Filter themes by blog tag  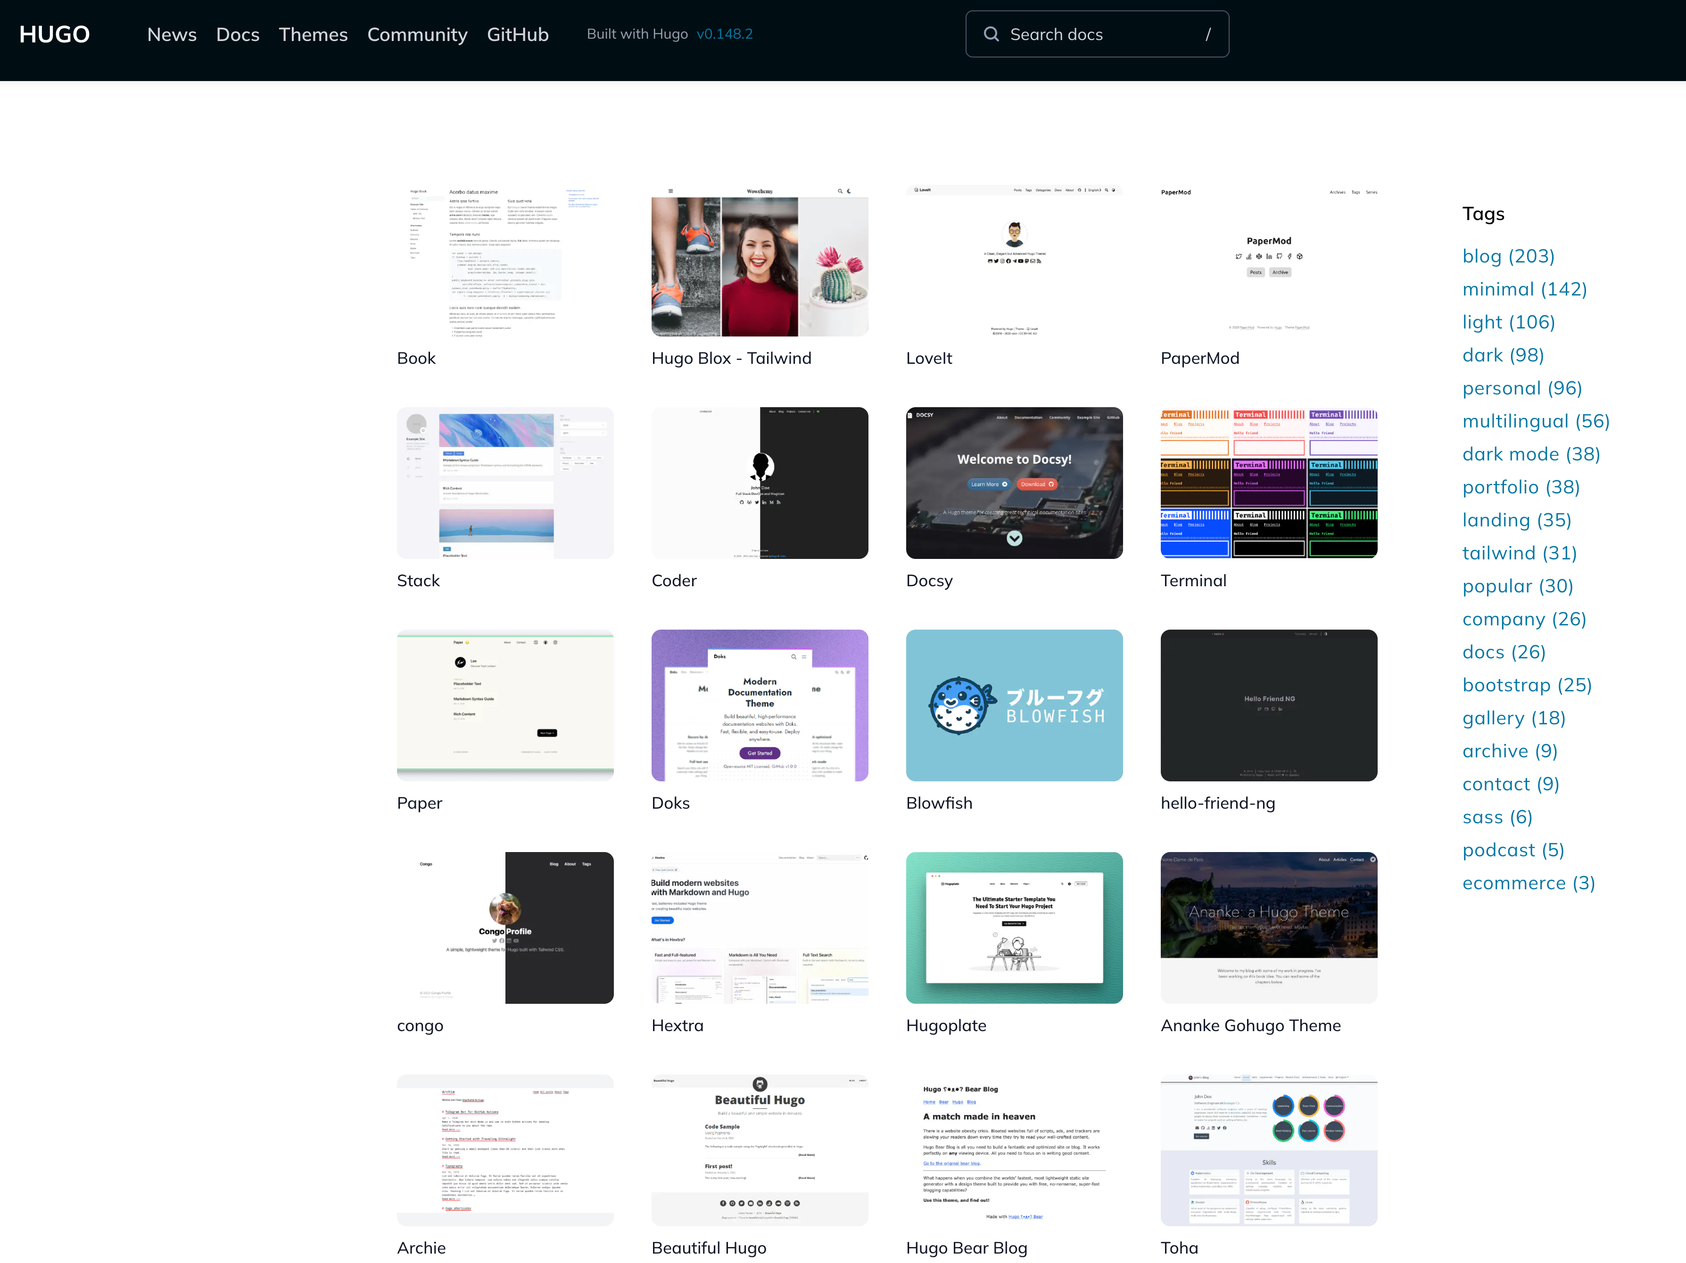1508,256
